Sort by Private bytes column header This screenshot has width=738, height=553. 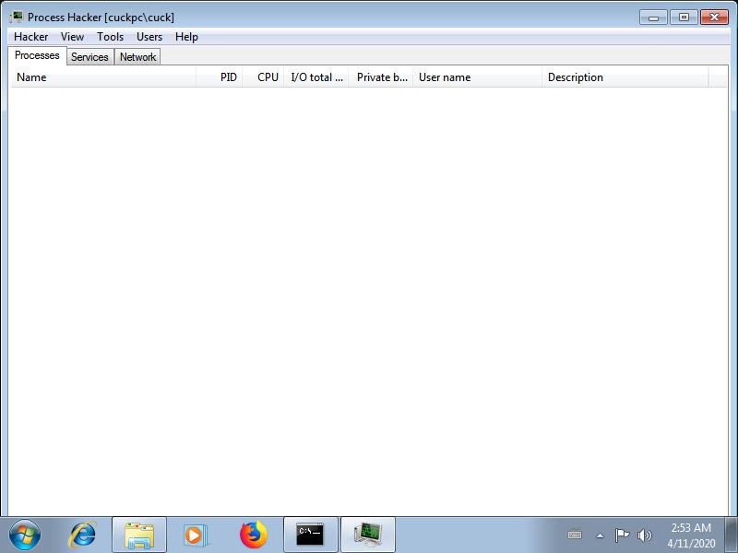coord(381,77)
